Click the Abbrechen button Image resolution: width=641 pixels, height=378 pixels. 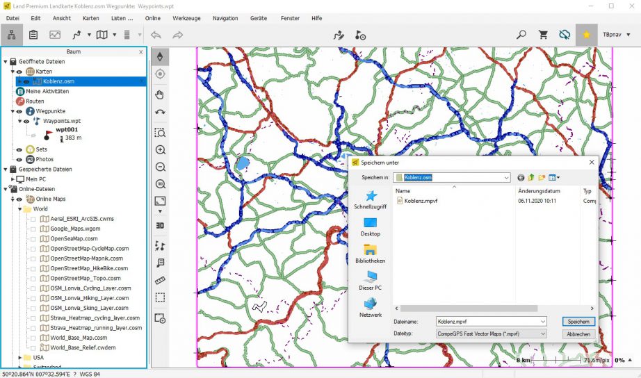[x=578, y=334]
